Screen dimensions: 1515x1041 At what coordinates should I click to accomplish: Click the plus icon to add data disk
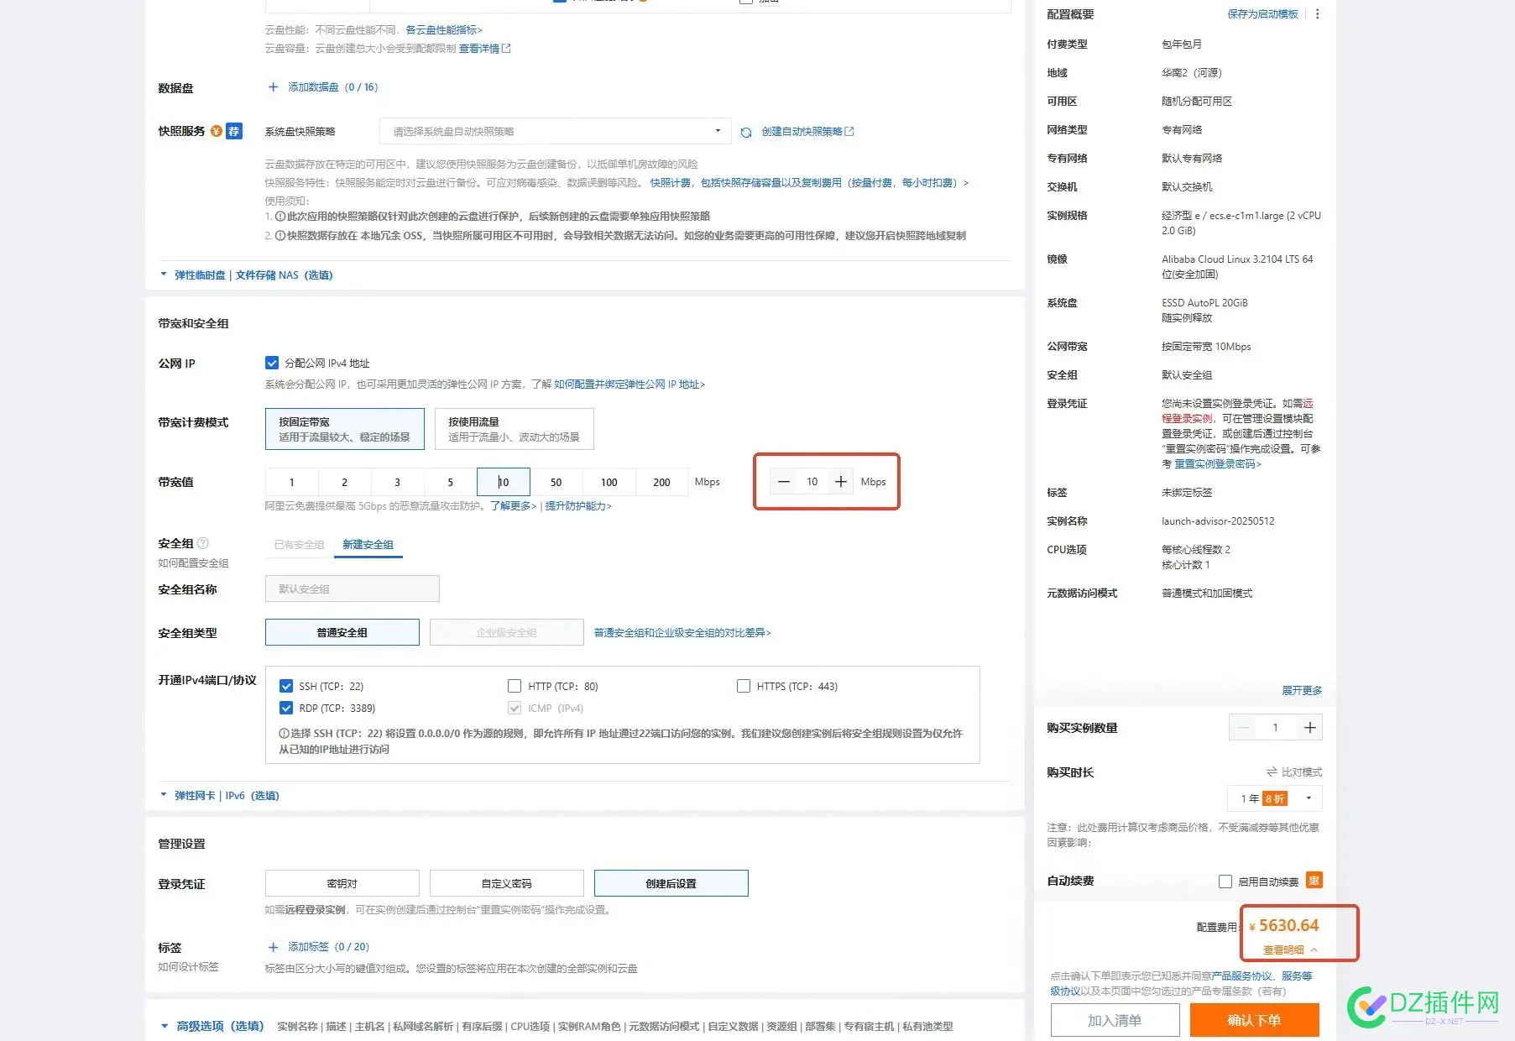coord(273,87)
